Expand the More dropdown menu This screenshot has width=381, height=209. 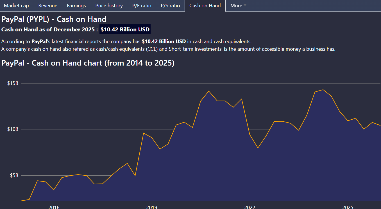236,6
